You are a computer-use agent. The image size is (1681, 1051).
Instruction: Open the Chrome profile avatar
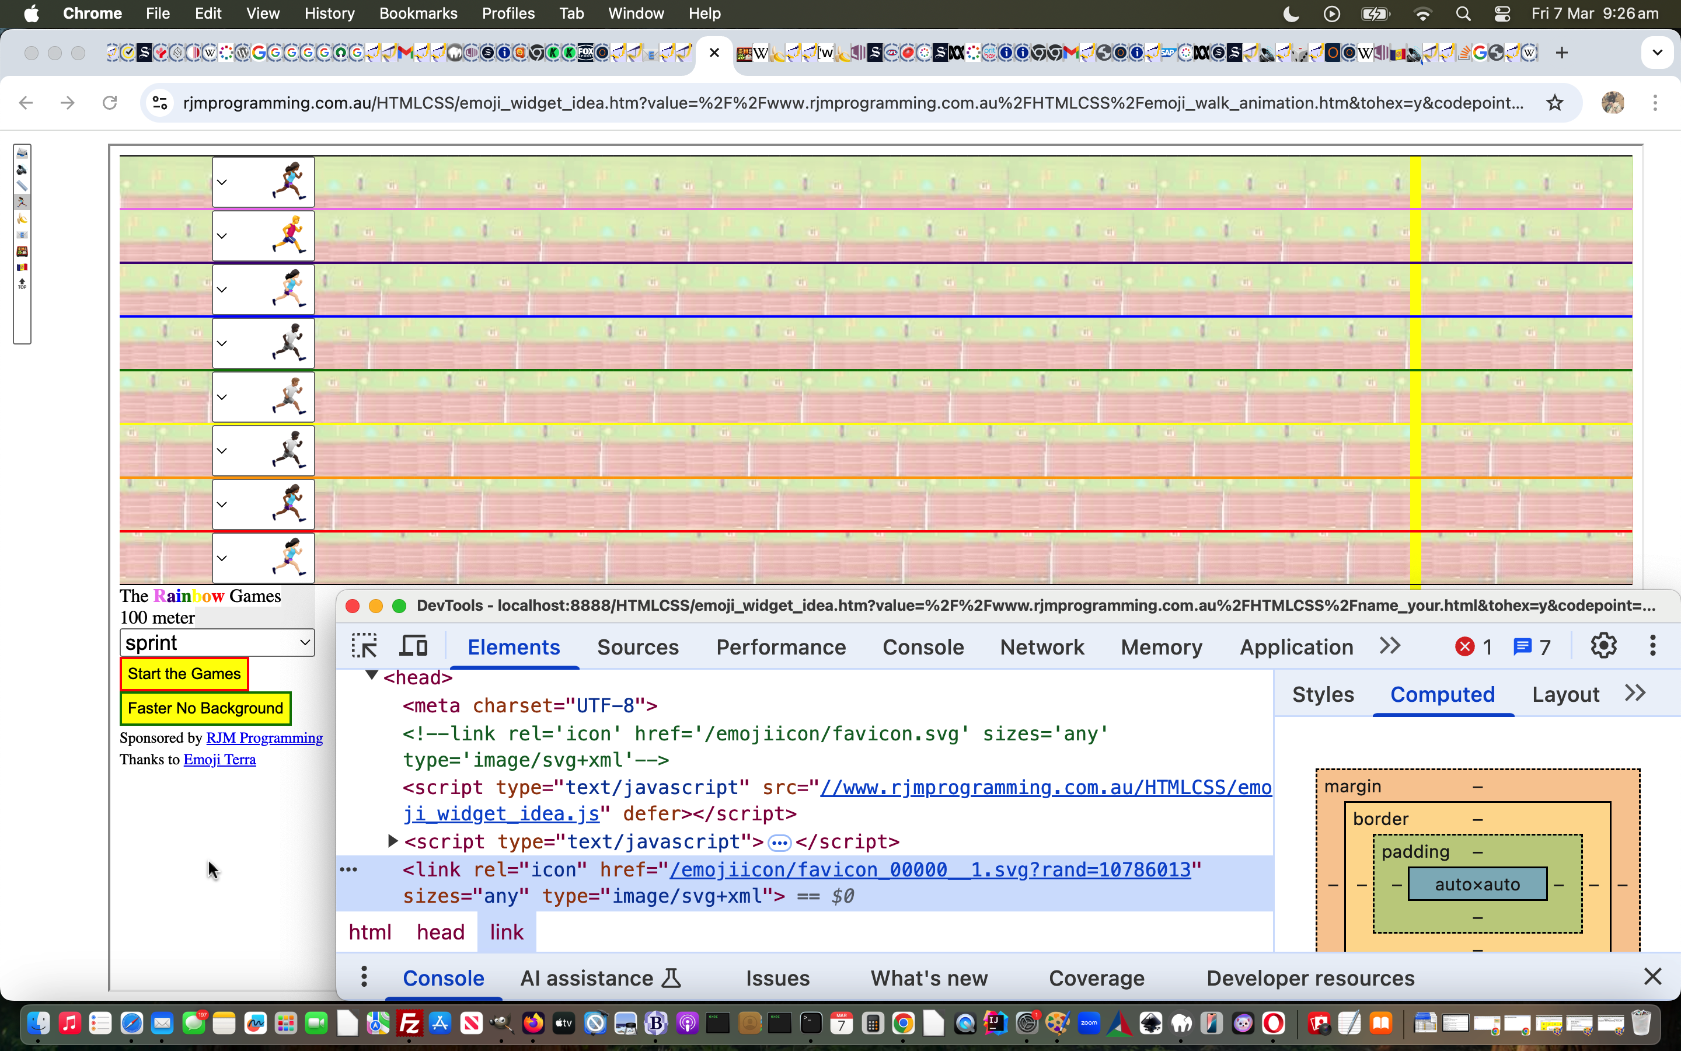pos(1613,103)
